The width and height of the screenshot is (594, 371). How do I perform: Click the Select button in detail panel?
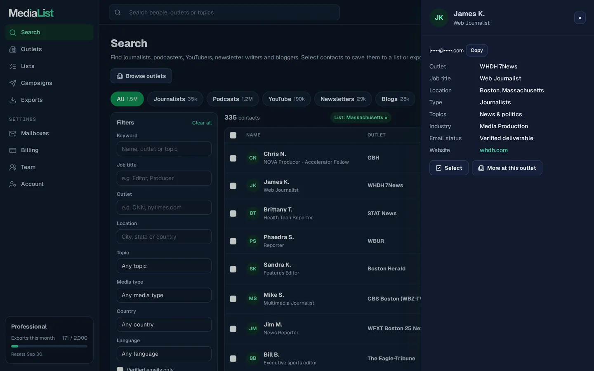449,168
